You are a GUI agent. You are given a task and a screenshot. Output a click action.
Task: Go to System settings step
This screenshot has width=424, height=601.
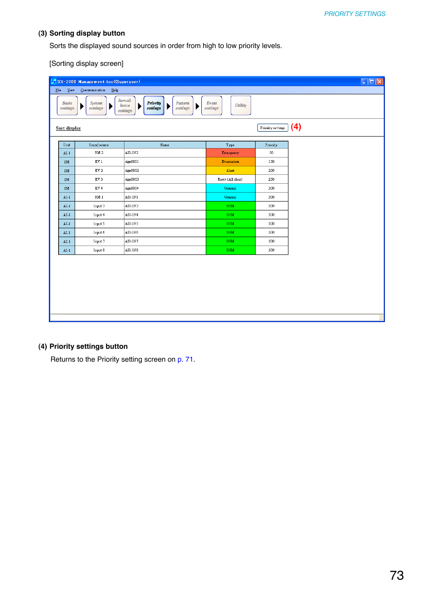[96, 105]
